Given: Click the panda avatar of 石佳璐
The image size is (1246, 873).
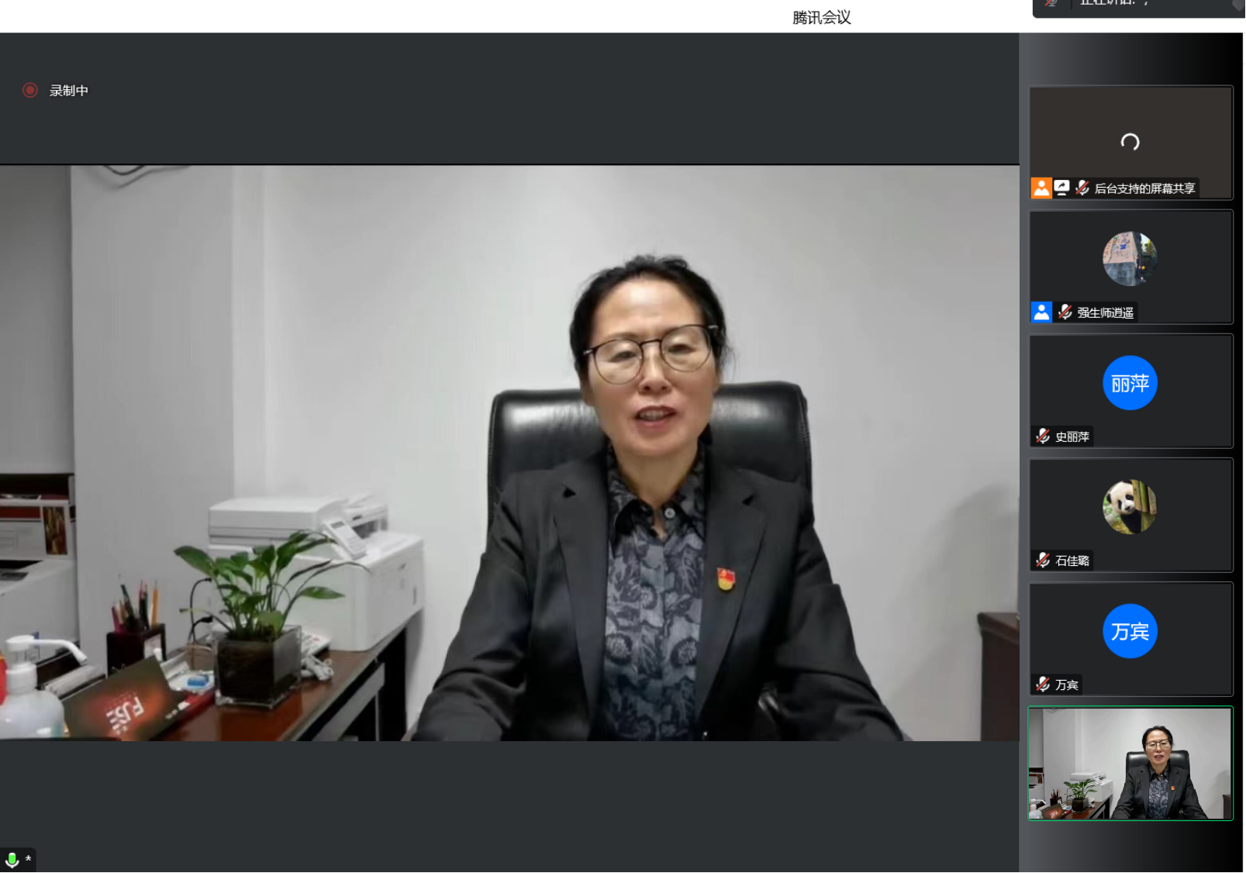Looking at the screenshot, I should pyautogui.click(x=1130, y=507).
